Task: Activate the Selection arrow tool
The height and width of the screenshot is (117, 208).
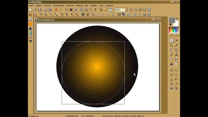Action: (171, 41)
